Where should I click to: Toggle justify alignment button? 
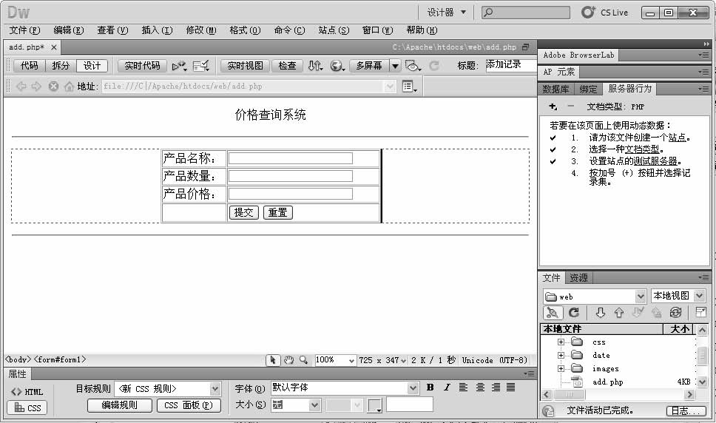click(511, 388)
